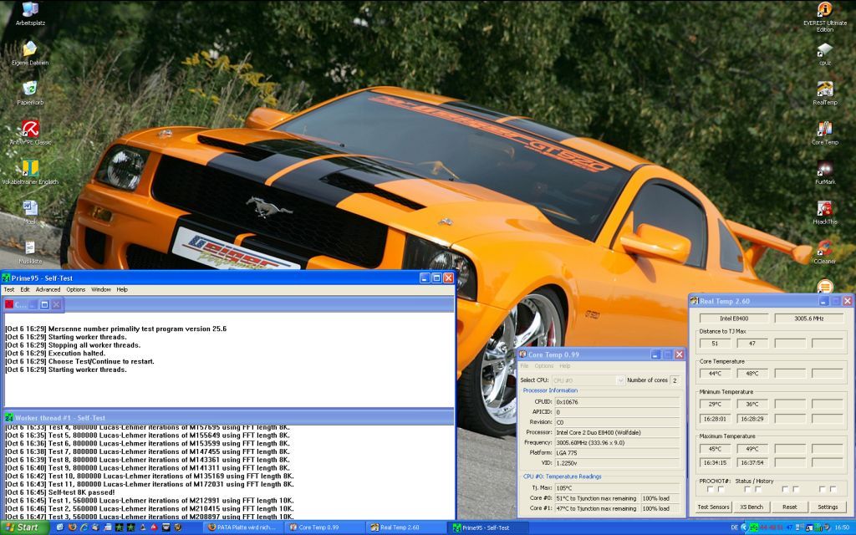Switch to PATA Platte wird nich... taskbar button
This screenshot has width=856, height=535.
243,527
